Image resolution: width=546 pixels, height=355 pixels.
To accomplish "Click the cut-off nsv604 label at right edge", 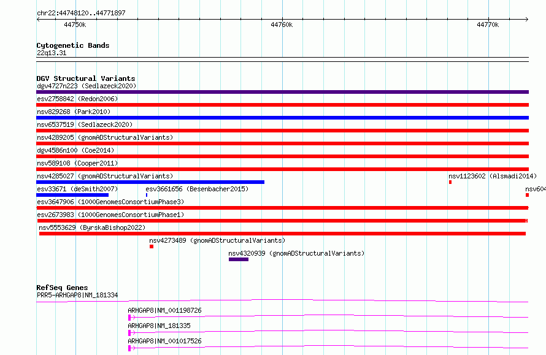I will click(536, 189).
